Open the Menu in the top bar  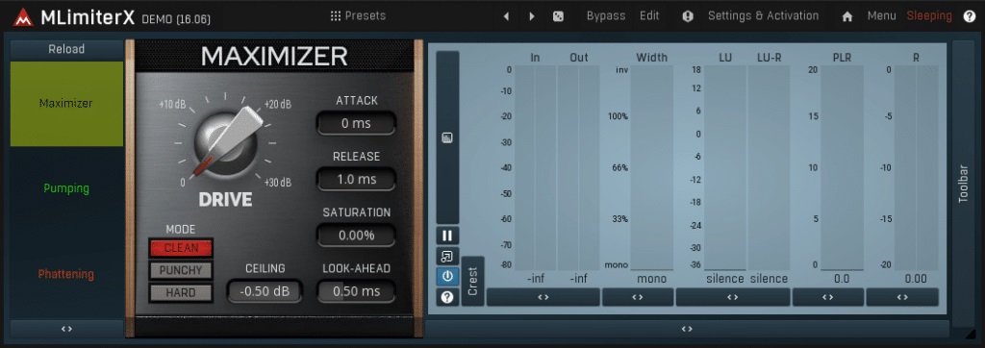(881, 15)
